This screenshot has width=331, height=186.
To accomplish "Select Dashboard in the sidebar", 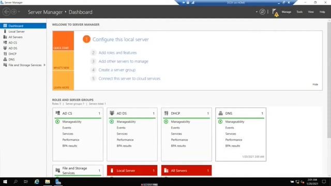I will (23, 26).
